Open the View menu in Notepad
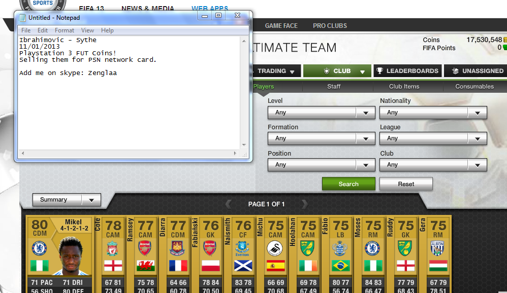The height and width of the screenshot is (293, 507). coord(87,30)
